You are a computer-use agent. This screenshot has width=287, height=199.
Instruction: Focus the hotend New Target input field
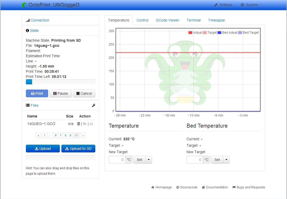click(117, 160)
